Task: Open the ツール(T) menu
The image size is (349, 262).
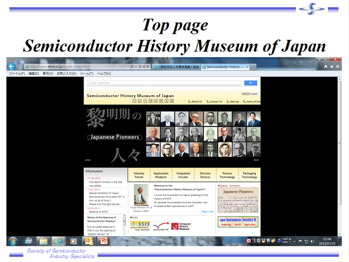Action: (87, 74)
